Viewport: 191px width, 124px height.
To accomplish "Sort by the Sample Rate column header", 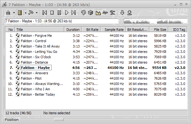I will [113, 30].
